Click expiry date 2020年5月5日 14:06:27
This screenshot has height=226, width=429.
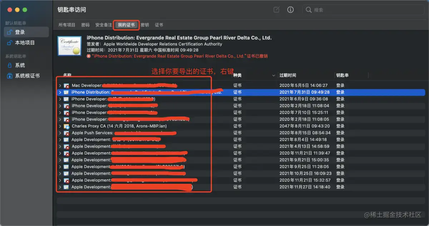coord(304,86)
